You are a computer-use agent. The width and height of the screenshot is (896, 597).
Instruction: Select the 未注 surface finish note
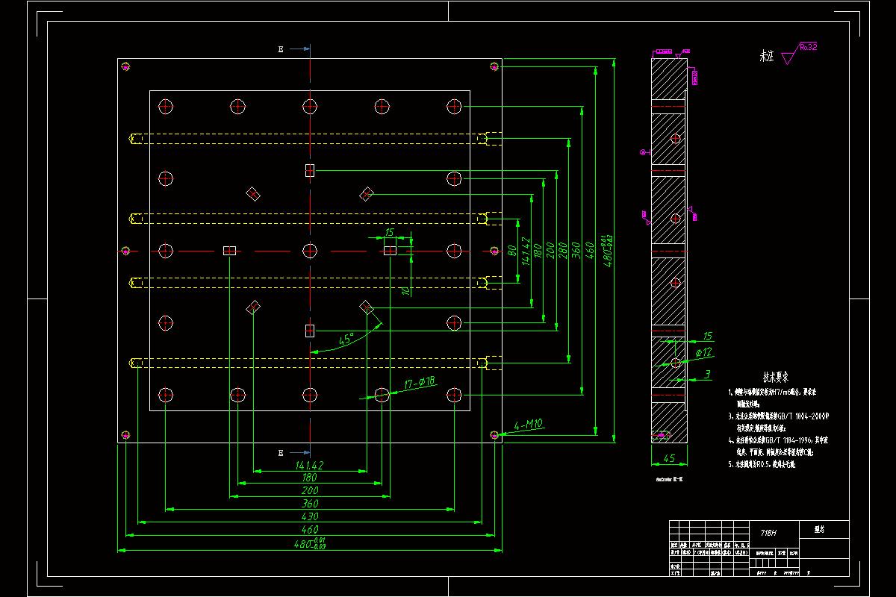click(x=767, y=57)
